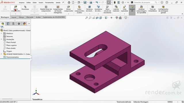184x103 pixels.
Task: Click Componentes de fixação inteligentes
Action: pyautogui.click(x=58, y=9)
